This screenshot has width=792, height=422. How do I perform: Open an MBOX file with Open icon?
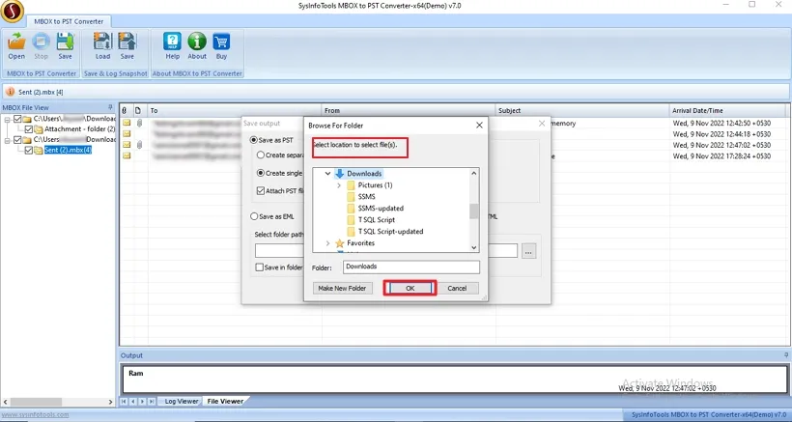click(16, 45)
